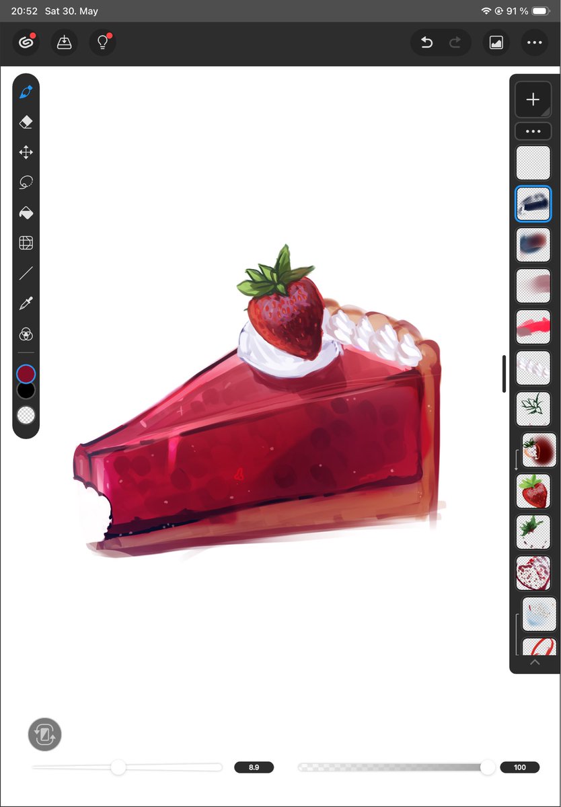Image resolution: width=561 pixels, height=807 pixels.
Task: Select the transparent color swatch
Action: coord(26,415)
